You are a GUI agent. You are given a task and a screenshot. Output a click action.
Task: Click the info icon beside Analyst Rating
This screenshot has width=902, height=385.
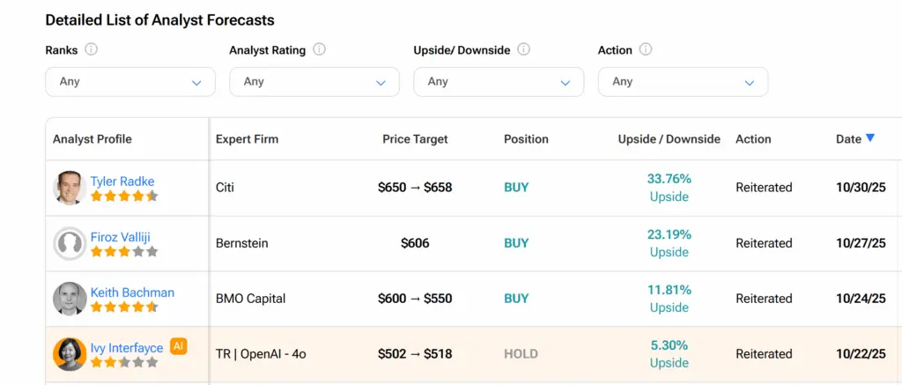coord(319,49)
